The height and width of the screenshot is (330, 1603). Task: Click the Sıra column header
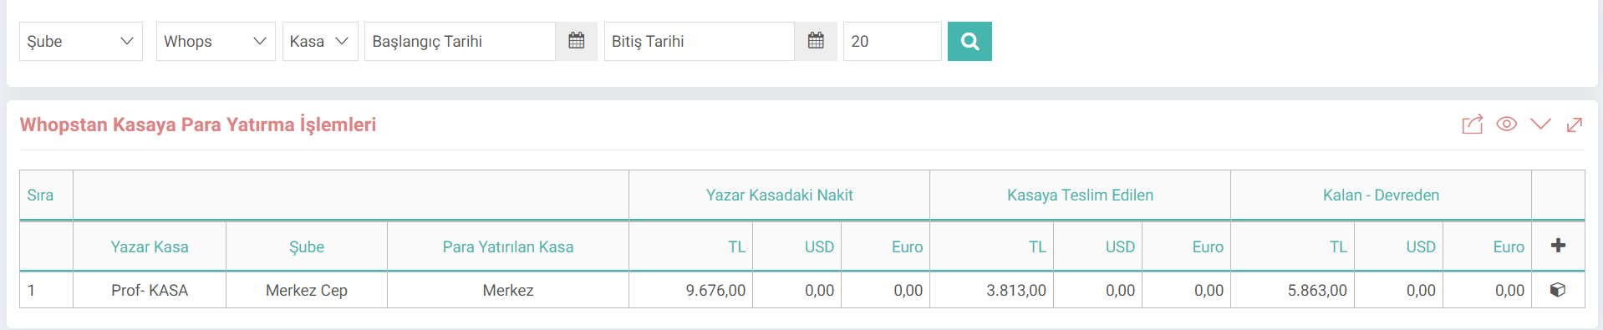(x=40, y=195)
